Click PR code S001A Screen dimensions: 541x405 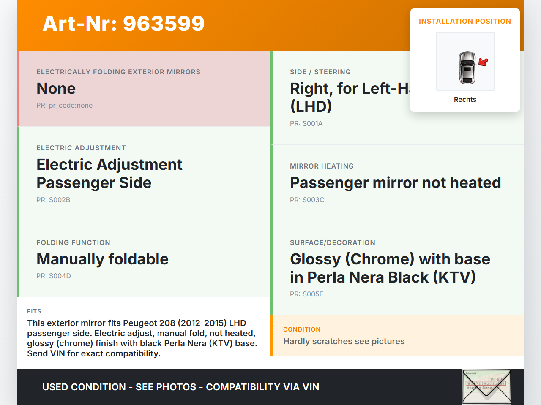click(306, 124)
